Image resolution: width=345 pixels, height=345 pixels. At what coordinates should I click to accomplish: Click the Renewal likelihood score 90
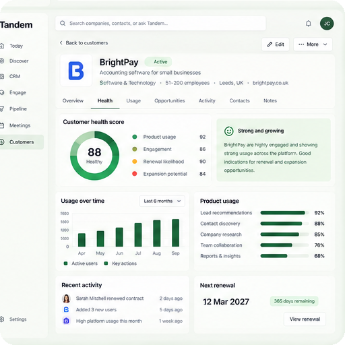point(202,162)
